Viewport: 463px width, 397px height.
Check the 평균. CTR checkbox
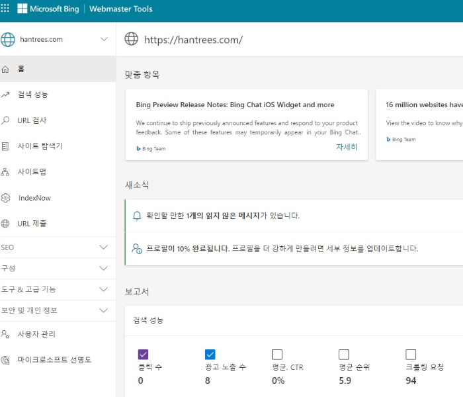[277, 354]
